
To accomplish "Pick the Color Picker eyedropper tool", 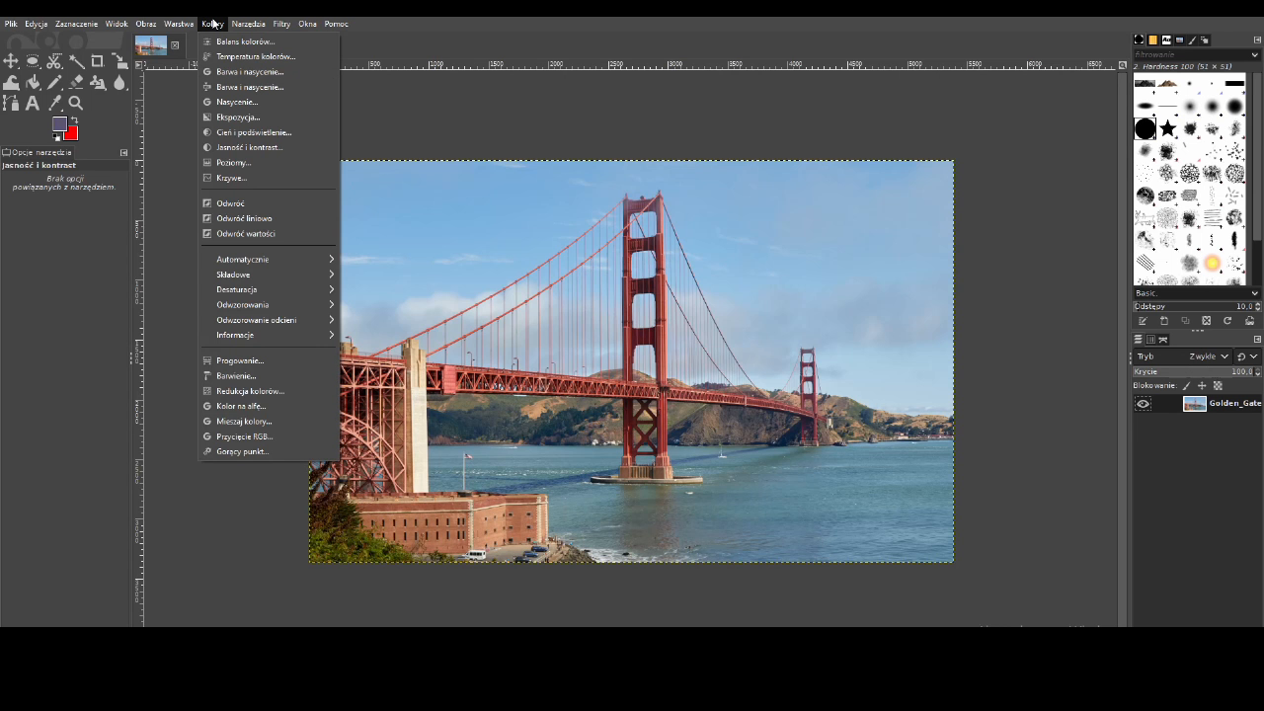I will [54, 104].
